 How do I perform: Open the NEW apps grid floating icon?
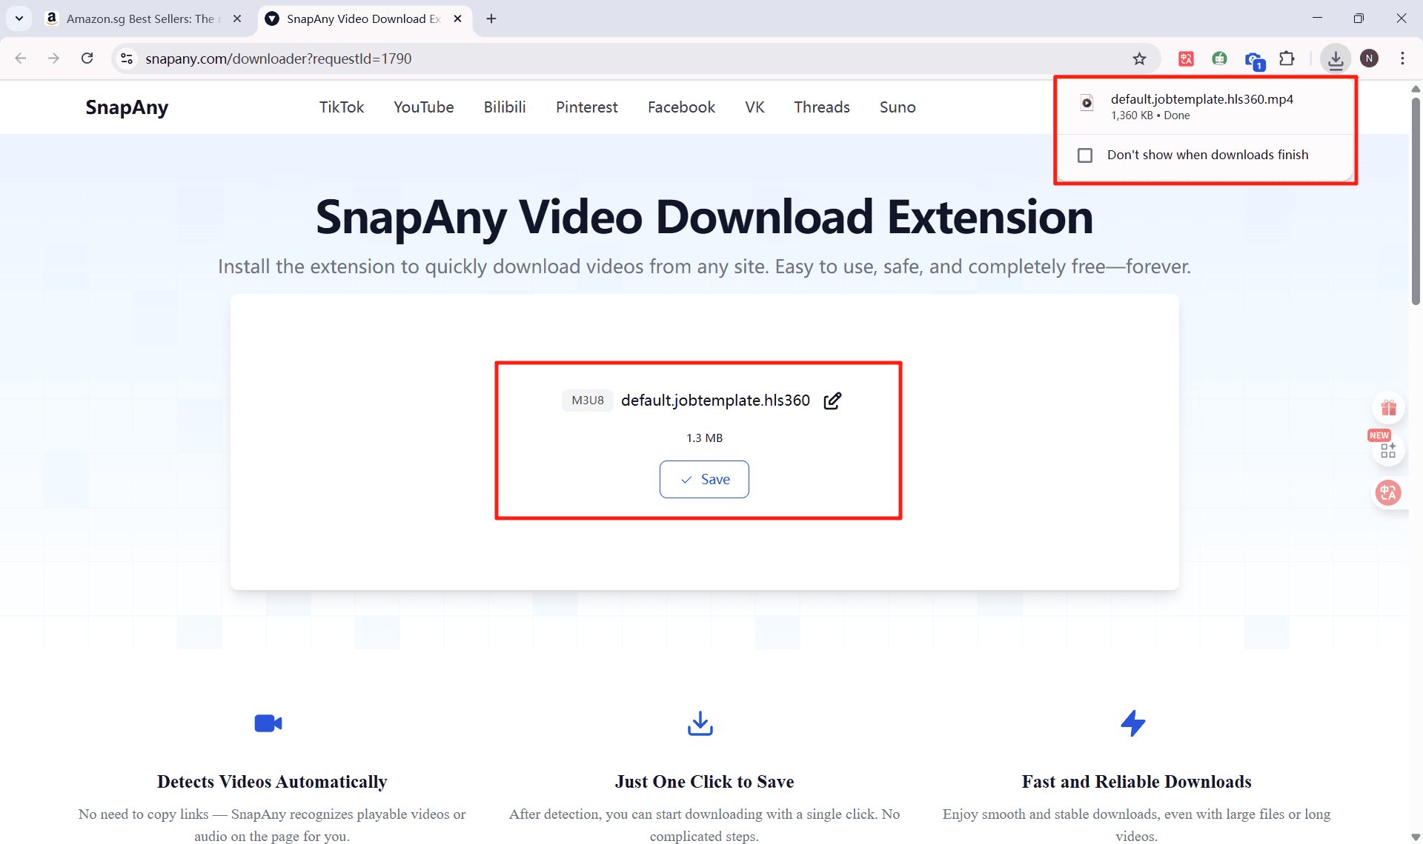(1388, 450)
